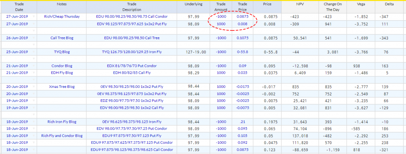Open date dropdown in TYQ Iron Fly row

click(34, 52)
